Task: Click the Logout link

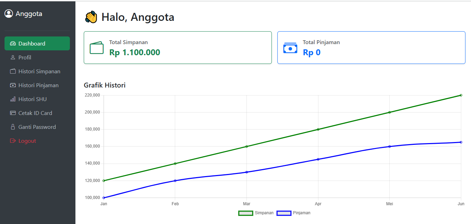Action: tap(27, 141)
